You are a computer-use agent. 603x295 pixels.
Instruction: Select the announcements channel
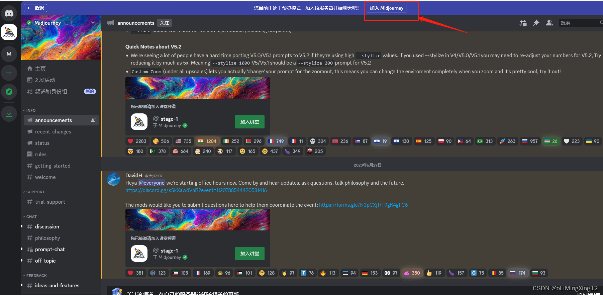(61, 120)
